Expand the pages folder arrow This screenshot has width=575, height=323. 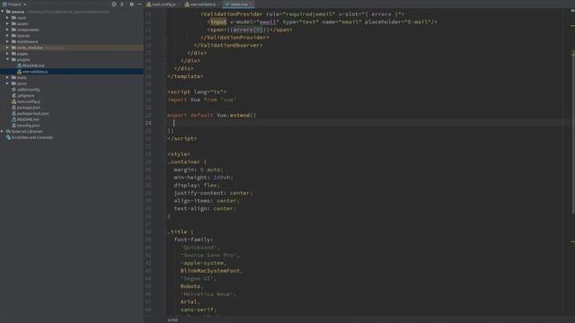[x=7, y=54]
